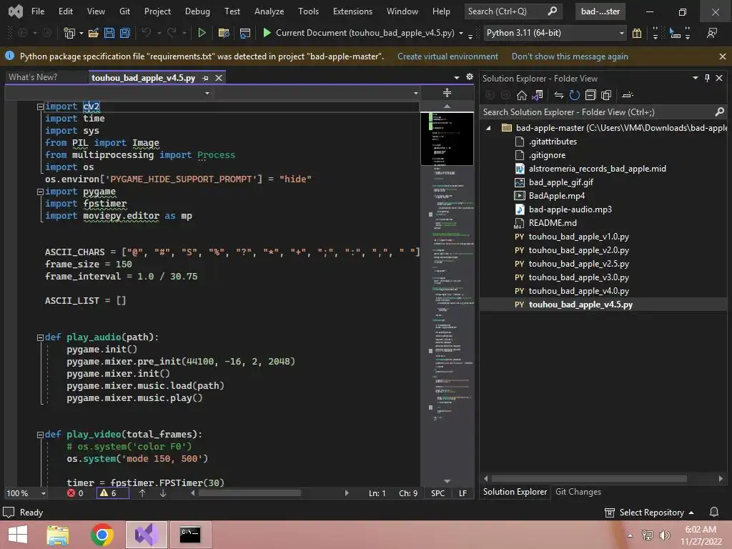Toggle pin on touhou_bad_apple_v4.5.py tab
The width and height of the screenshot is (732, 549).
[205, 78]
